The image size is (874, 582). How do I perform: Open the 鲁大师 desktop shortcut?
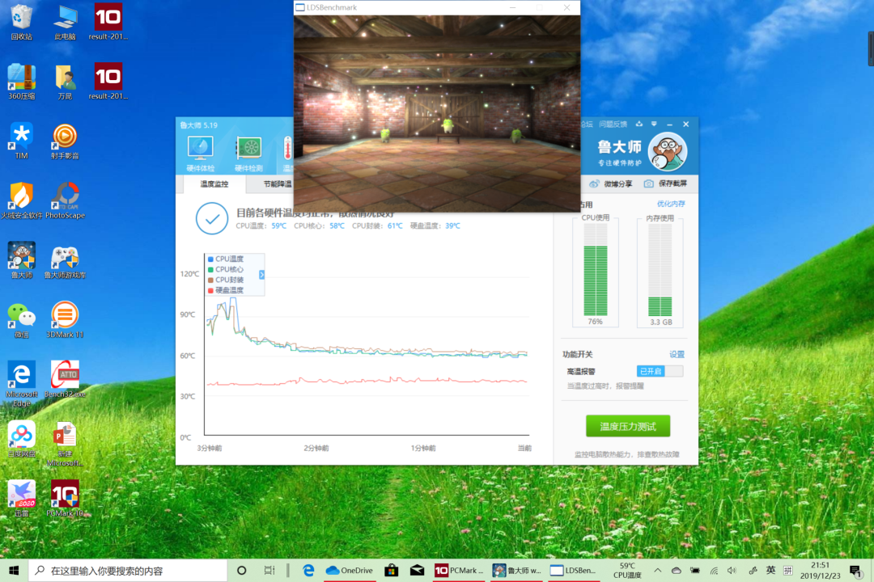tap(22, 260)
